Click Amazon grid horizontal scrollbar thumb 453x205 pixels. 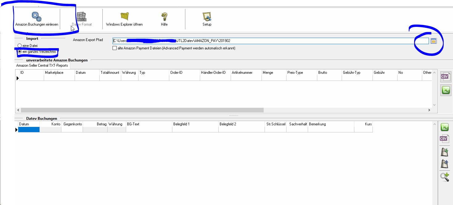(x=142, y=110)
